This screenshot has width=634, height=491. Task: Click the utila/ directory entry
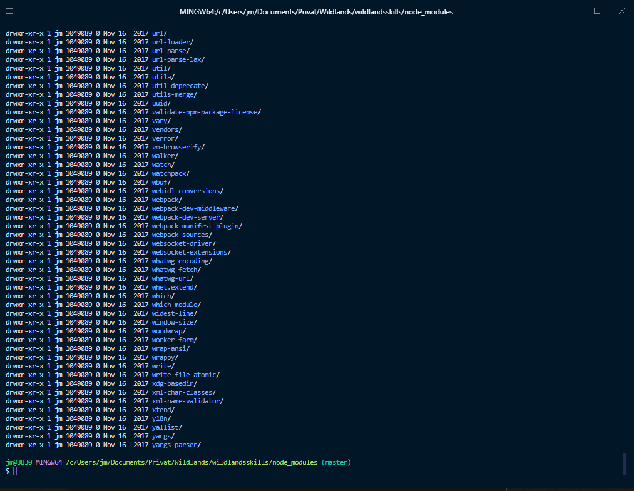[163, 77]
